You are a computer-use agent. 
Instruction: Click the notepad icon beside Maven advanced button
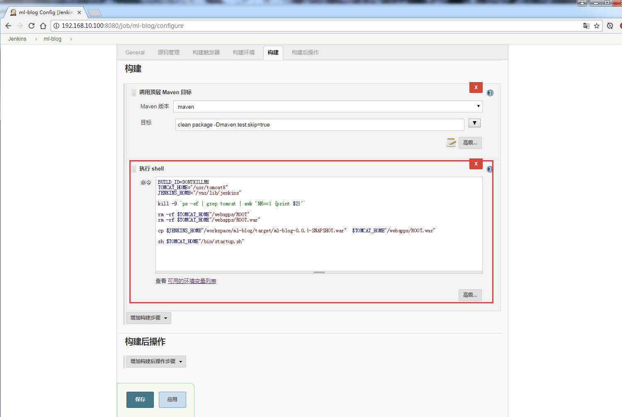[x=451, y=143]
